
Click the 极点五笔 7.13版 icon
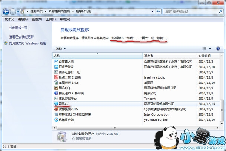click(56, 77)
